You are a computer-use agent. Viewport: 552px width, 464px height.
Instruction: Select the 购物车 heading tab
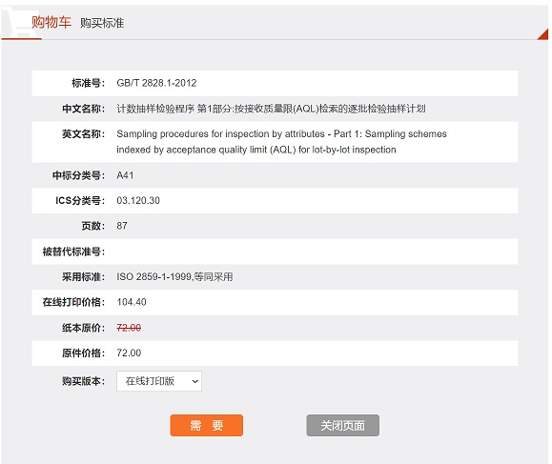tap(51, 22)
